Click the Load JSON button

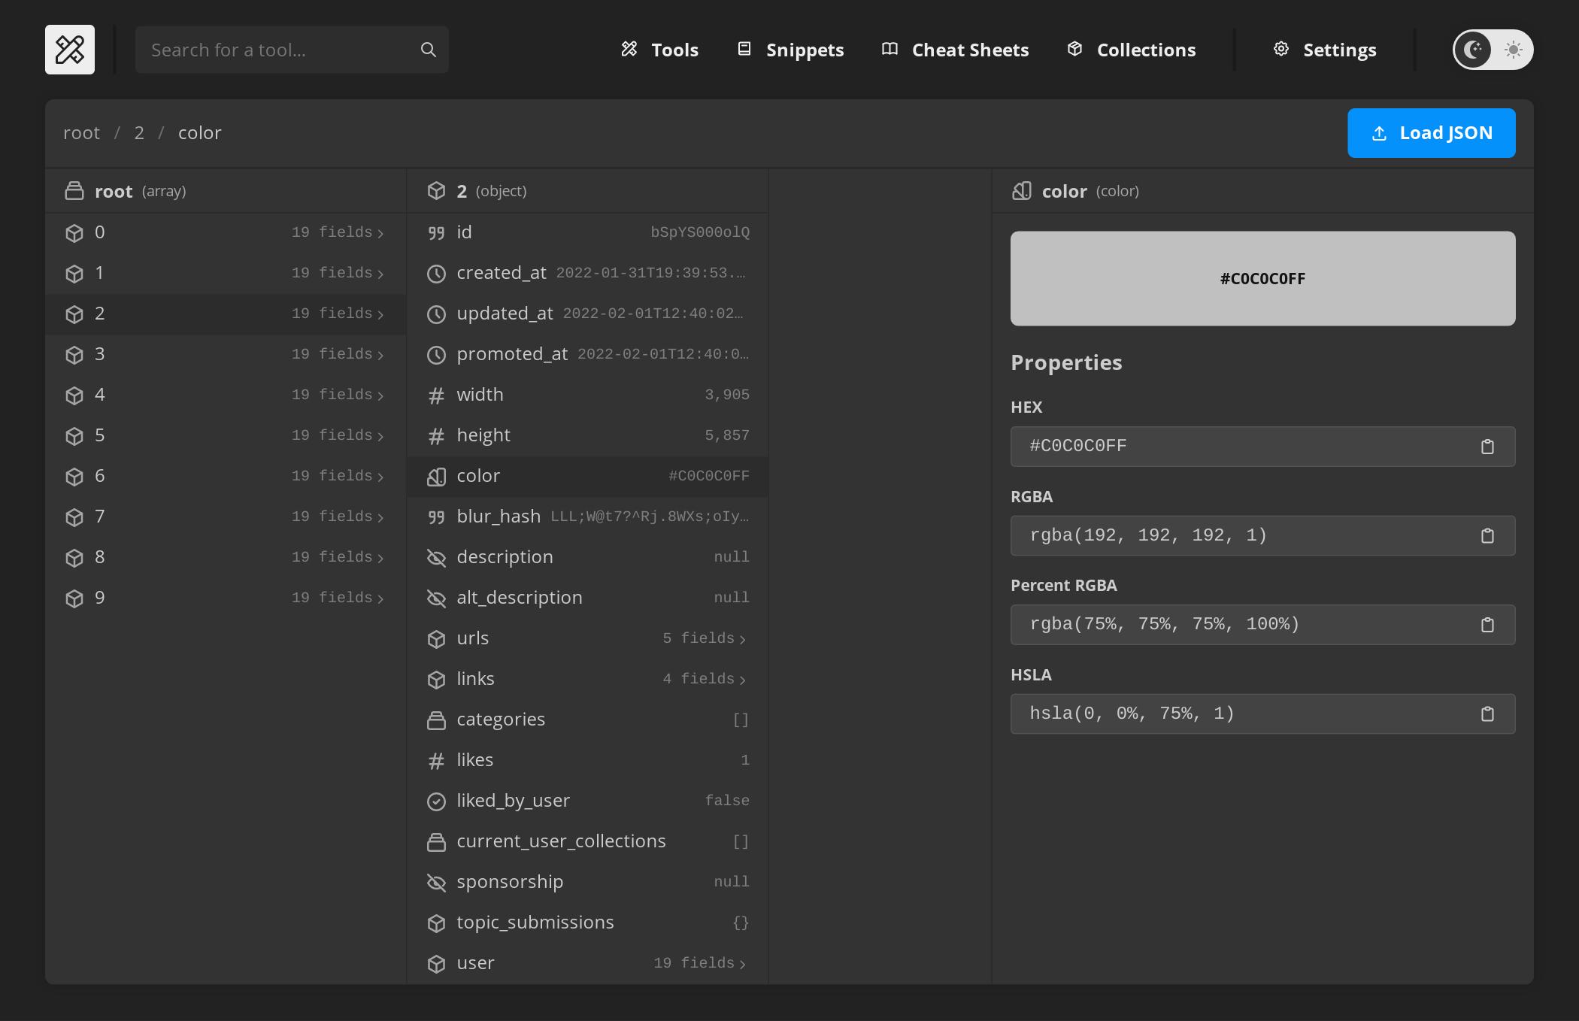click(x=1432, y=132)
